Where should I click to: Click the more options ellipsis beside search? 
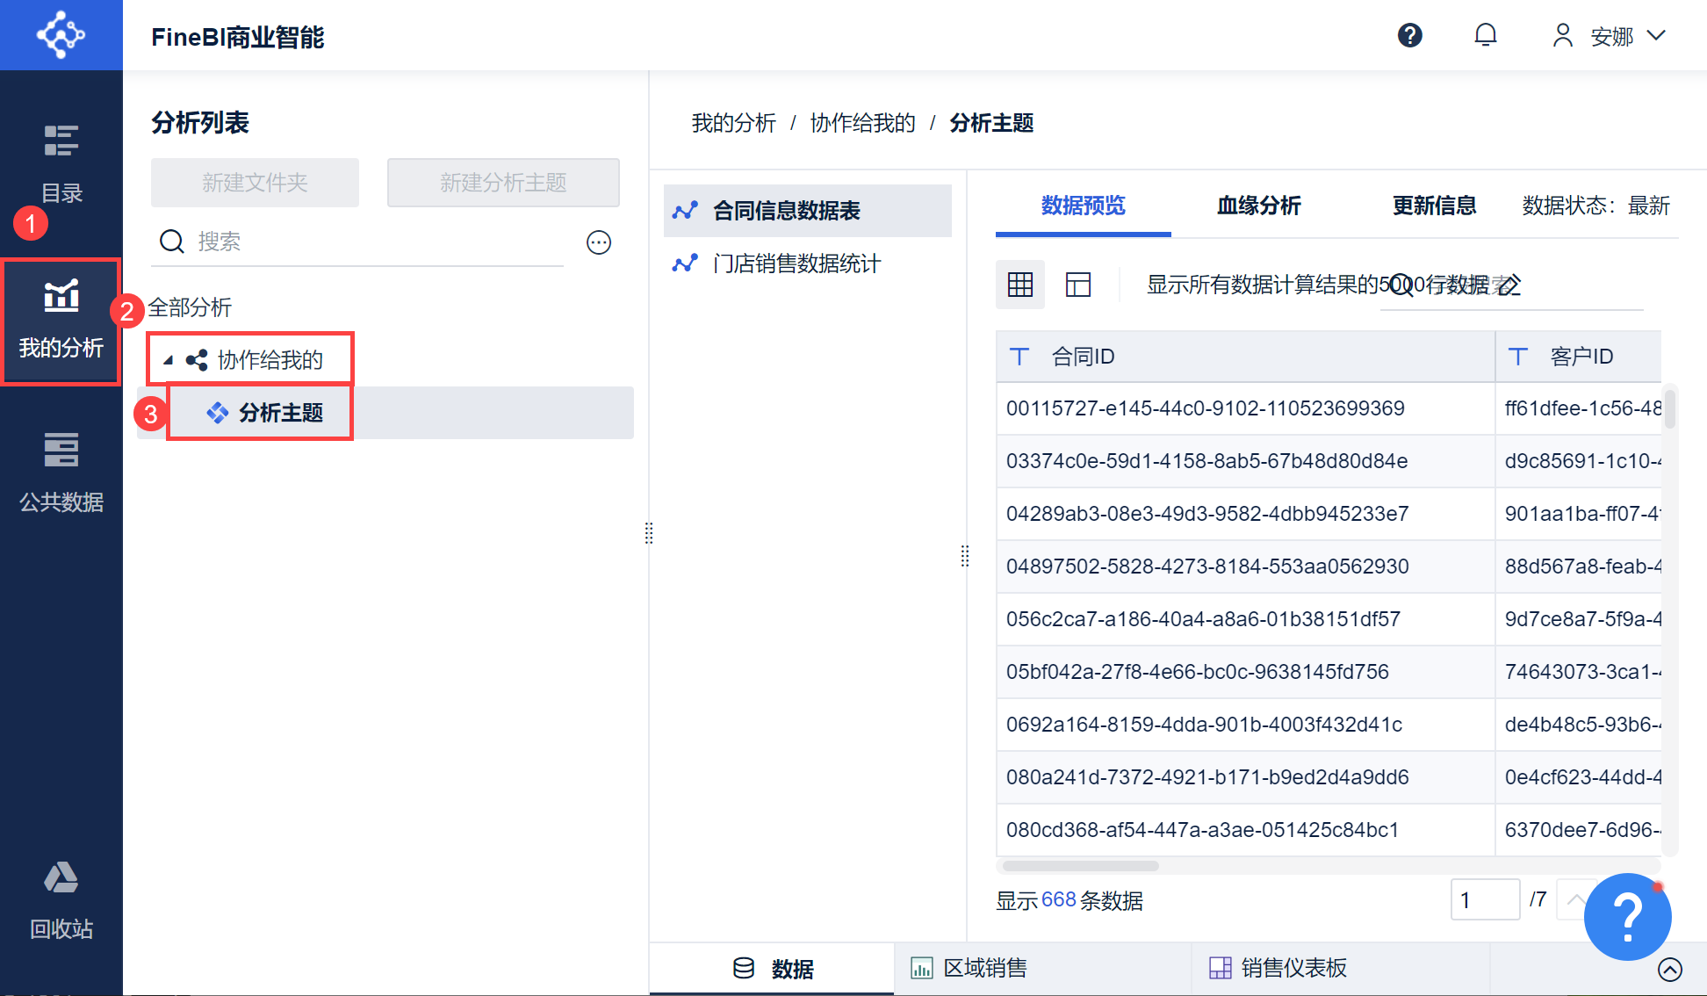coord(598,242)
